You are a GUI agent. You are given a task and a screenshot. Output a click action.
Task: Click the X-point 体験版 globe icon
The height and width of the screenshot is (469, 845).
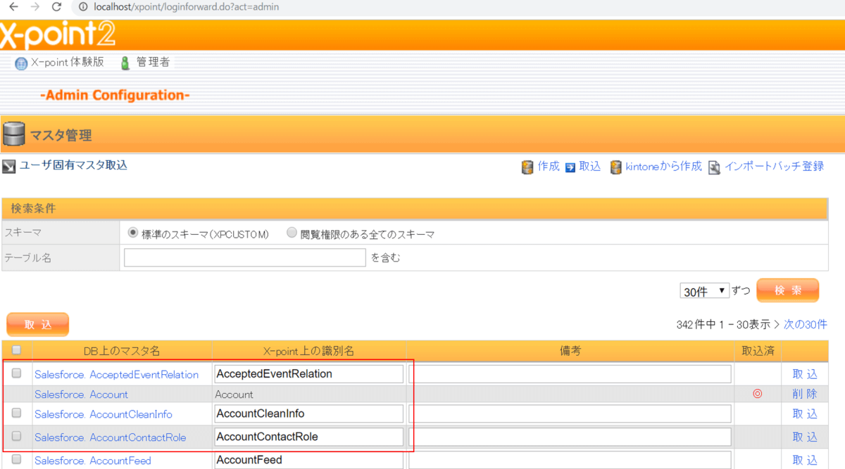click(x=21, y=63)
